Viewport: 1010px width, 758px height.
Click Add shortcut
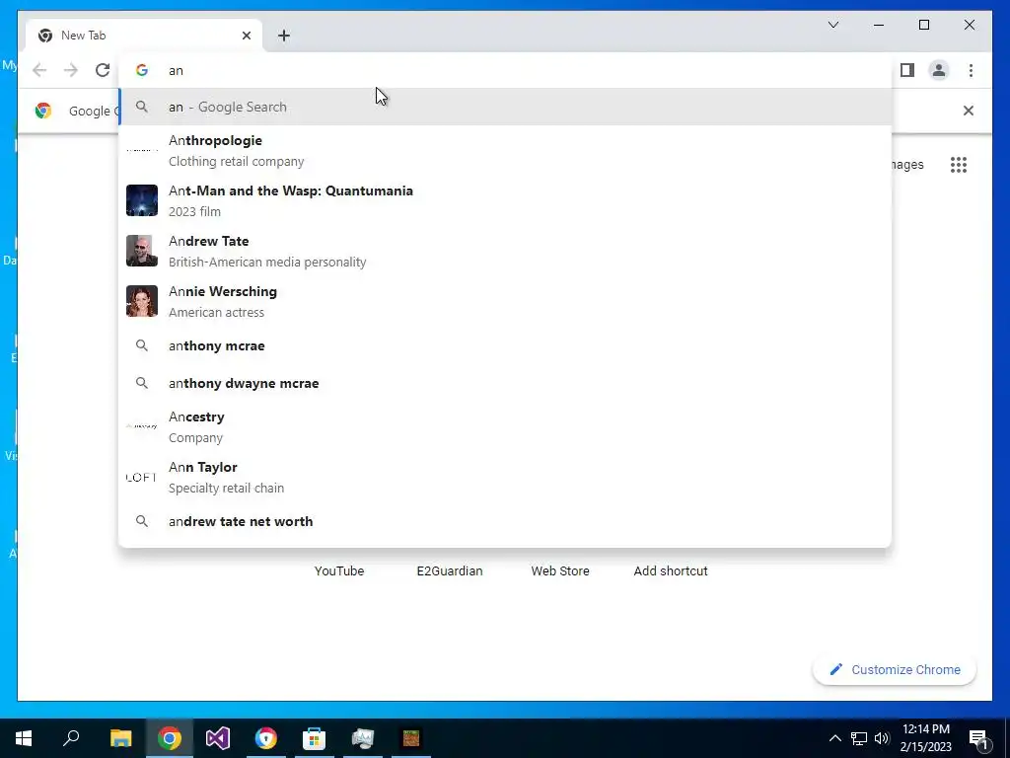click(x=671, y=571)
